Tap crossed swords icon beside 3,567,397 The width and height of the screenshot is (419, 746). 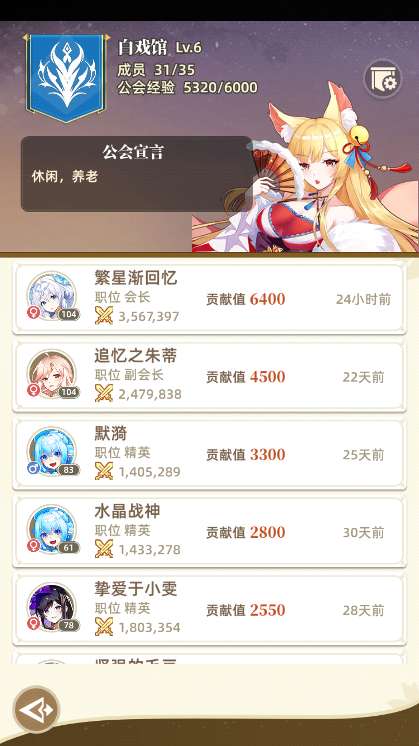click(104, 315)
